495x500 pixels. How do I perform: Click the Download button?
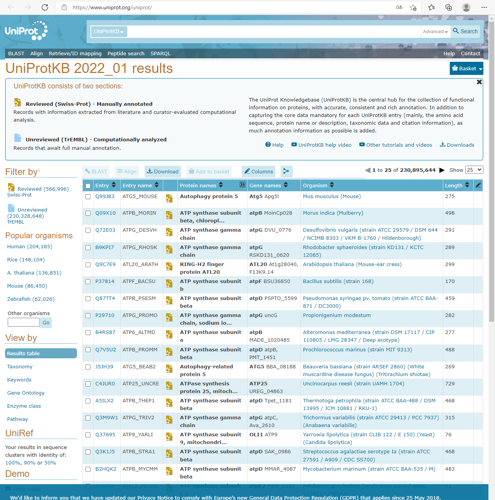(x=162, y=171)
